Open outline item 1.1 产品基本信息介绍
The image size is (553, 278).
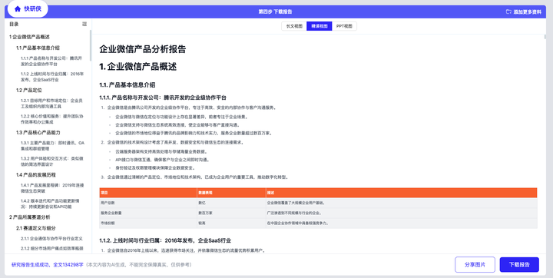point(38,48)
